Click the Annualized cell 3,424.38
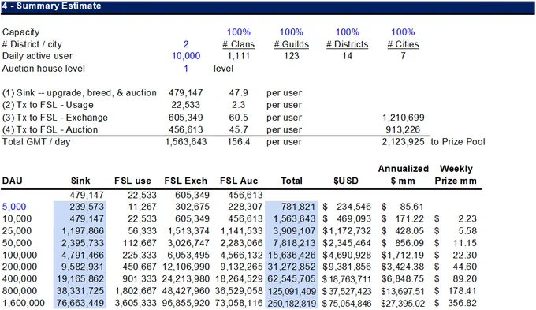The width and height of the screenshot is (536, 310). (x=403, y=267)
